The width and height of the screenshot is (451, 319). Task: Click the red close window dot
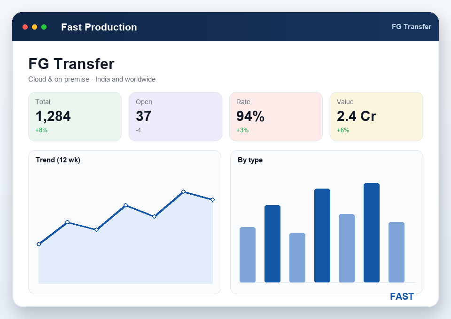click(x=25, y=27)
